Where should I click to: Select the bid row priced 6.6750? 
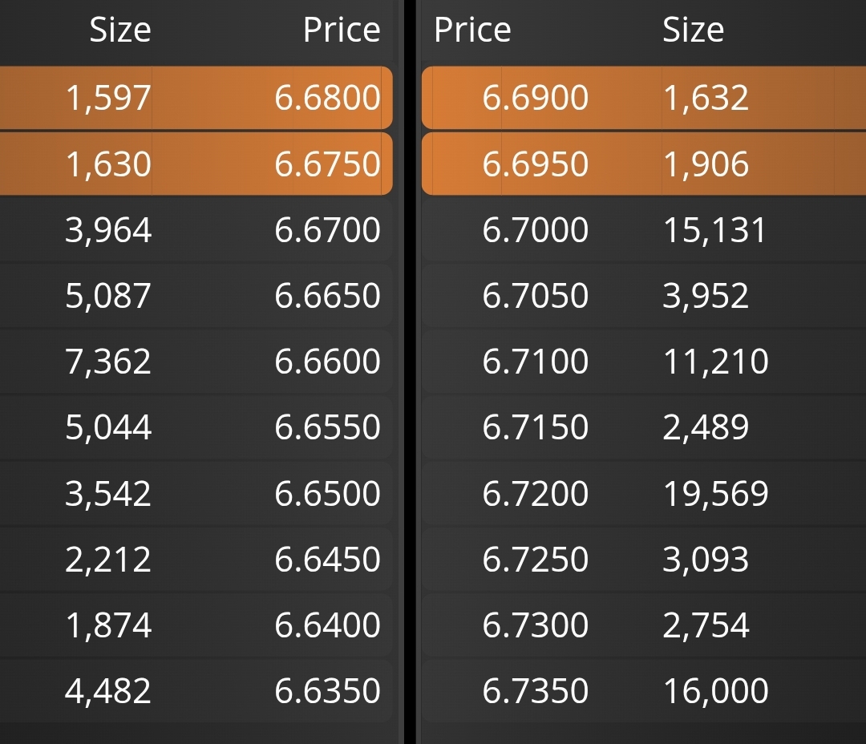pos(196,164)
